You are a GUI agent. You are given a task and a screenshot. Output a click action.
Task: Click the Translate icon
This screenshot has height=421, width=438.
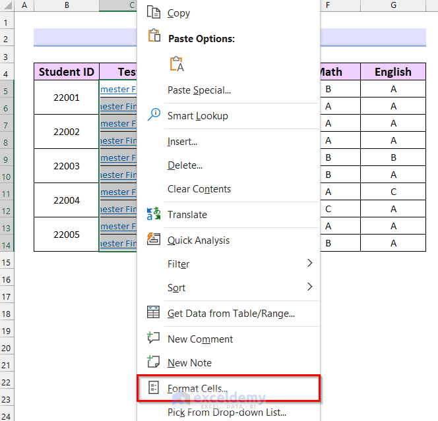[x=154, y=214]
